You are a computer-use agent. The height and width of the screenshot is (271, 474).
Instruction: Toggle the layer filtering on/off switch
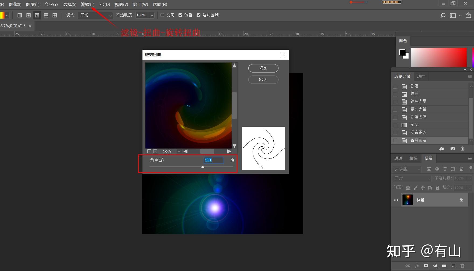click(x=470, y=168)
